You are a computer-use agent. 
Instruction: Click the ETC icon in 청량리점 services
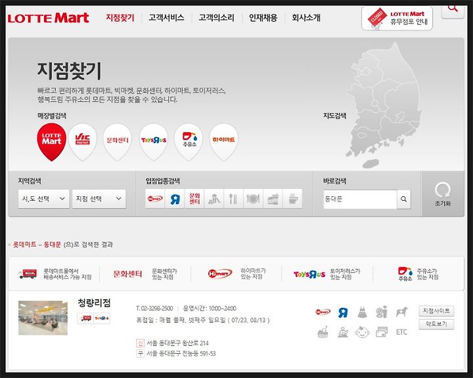pyautogui.click(x=401, y=332)
